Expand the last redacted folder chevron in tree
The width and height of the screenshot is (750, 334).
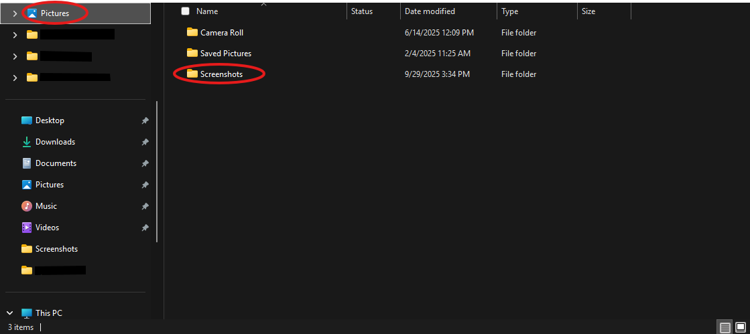(x=15, y=78)
